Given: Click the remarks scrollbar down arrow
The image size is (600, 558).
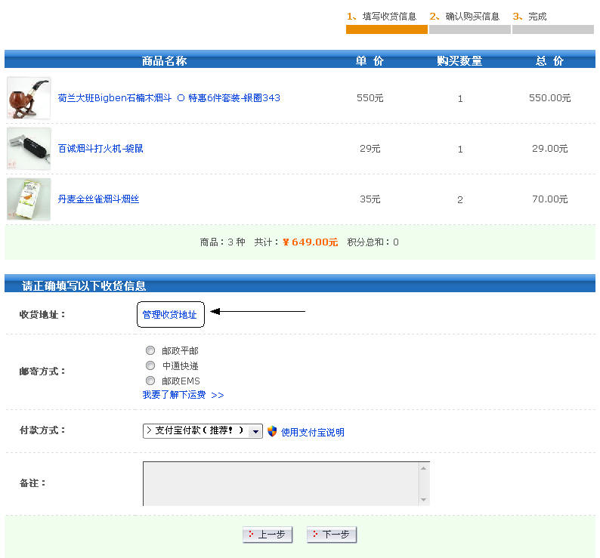Looking at the screenshot, I should 423,499.
